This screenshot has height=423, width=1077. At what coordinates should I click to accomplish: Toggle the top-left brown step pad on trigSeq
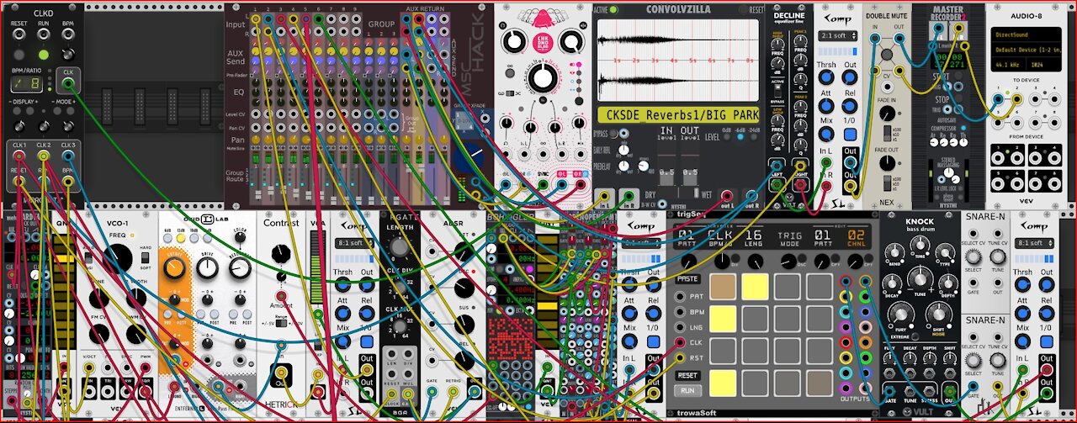coord(724,287)
